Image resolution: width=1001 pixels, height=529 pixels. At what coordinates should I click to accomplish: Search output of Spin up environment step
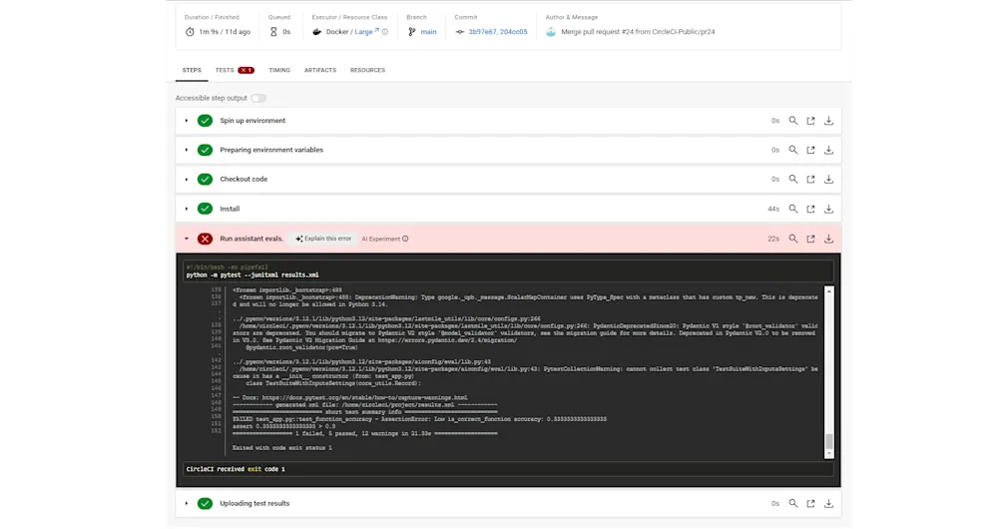coord(792,121)
